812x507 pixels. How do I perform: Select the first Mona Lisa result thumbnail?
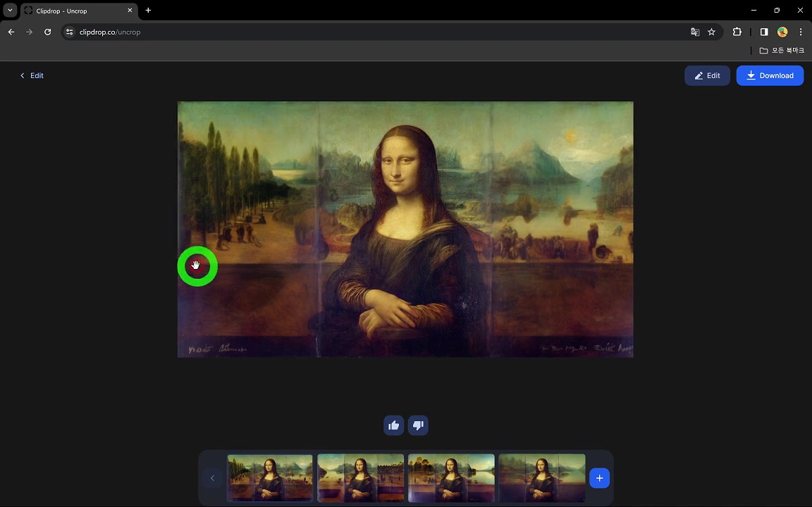coord(270,478)
